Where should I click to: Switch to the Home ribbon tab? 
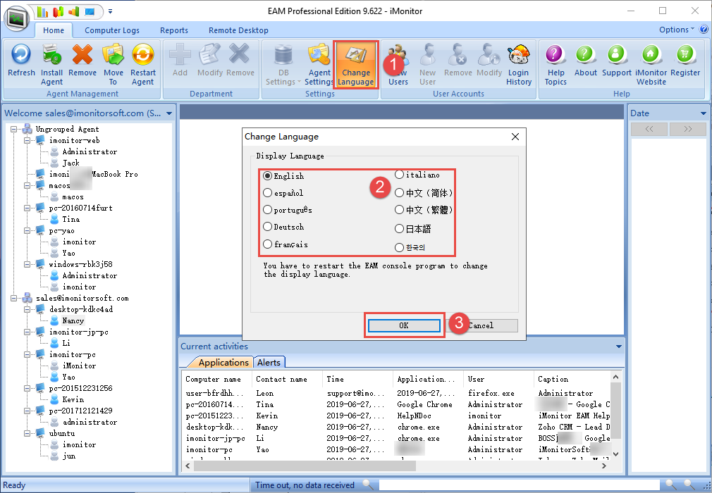tap(54, 30)
